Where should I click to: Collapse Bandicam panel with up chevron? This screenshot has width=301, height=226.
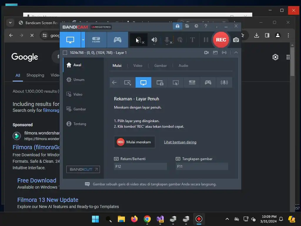pyautogui.click(x=236, y=52)
